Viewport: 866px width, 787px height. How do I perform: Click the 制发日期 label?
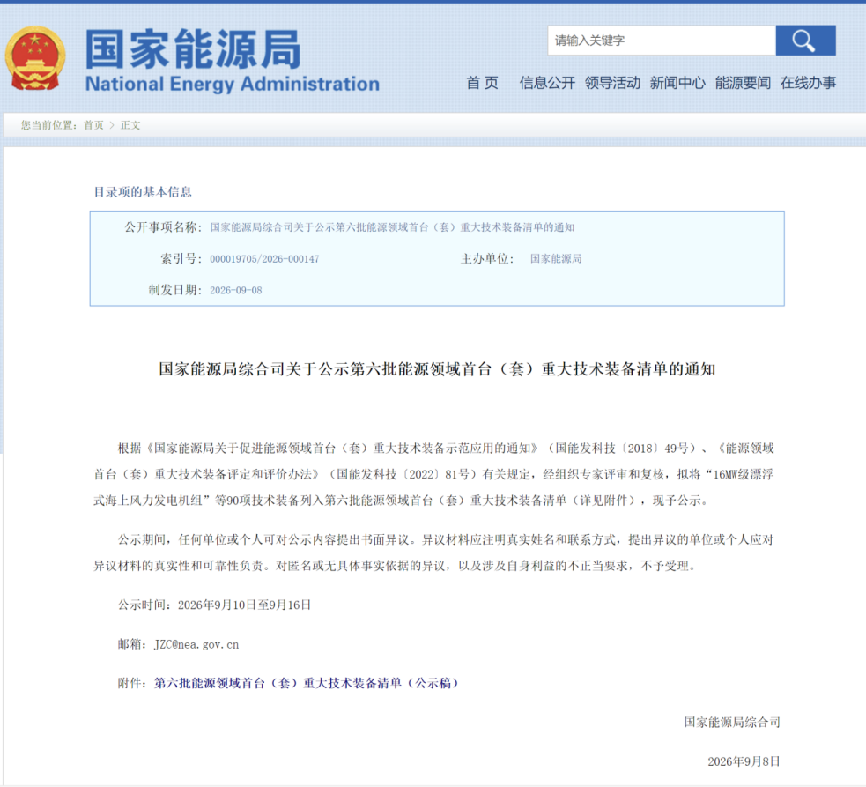point(175,290)
